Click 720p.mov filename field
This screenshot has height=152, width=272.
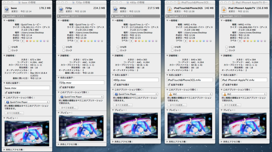[81, 83]
